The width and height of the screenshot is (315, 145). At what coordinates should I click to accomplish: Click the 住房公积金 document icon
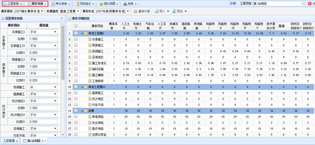click(x=90, y=134)
